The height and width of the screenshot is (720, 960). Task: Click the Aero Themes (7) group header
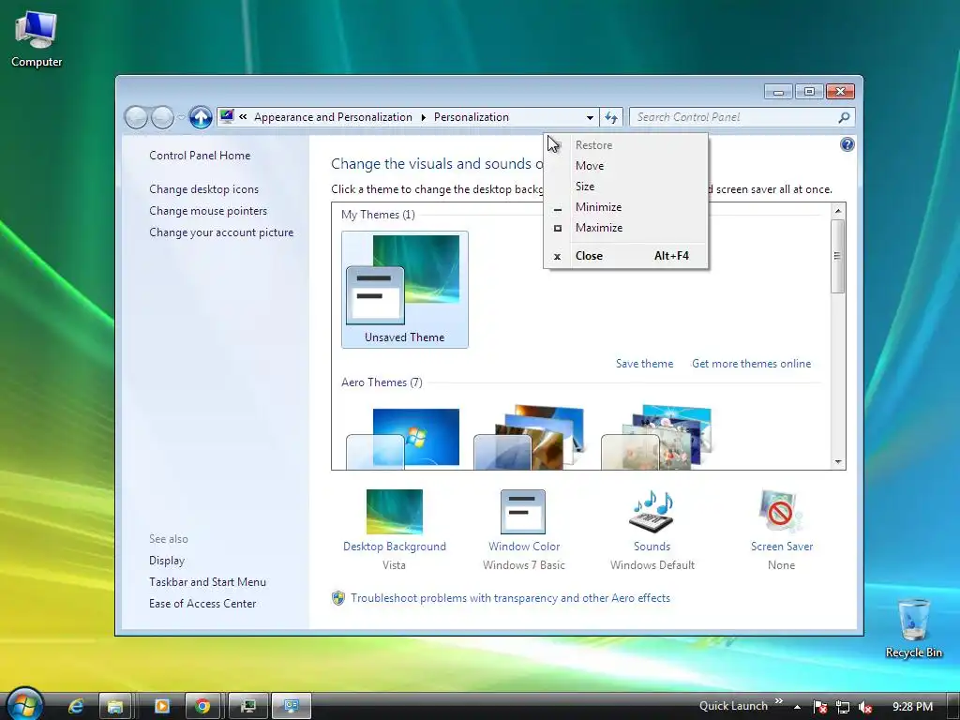pos(382,382)
